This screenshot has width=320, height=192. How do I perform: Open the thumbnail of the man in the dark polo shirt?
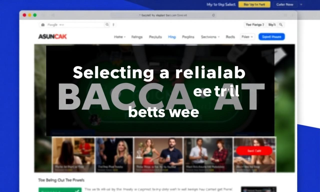[x=158, y=154]
